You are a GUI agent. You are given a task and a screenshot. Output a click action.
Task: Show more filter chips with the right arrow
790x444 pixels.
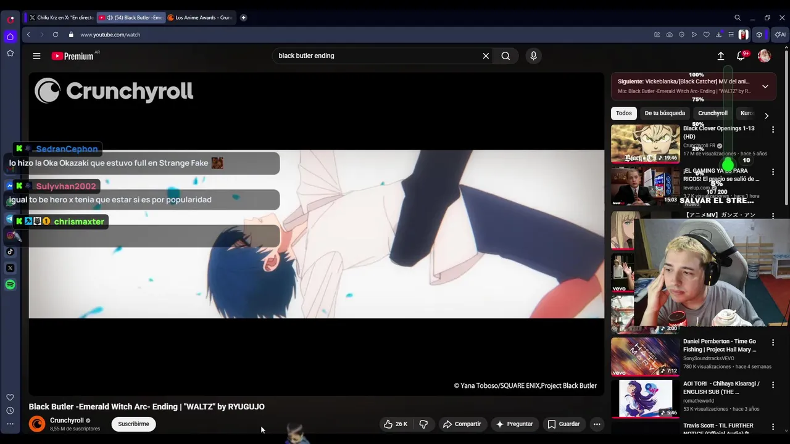point(767,115)
